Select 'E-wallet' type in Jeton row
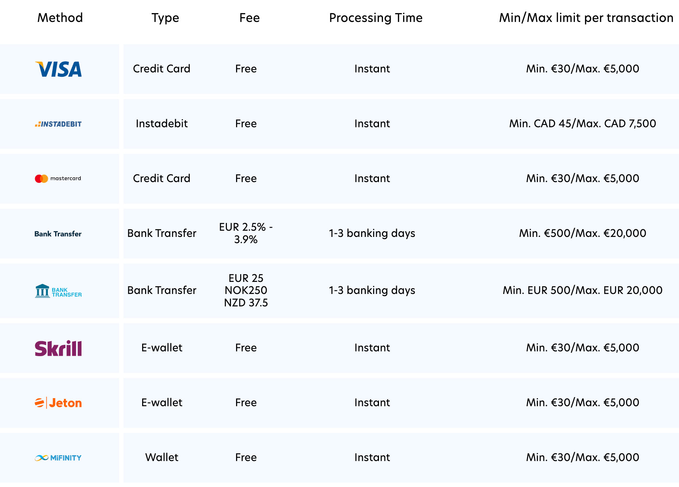The image size is (679, 487). click(162, 403)
